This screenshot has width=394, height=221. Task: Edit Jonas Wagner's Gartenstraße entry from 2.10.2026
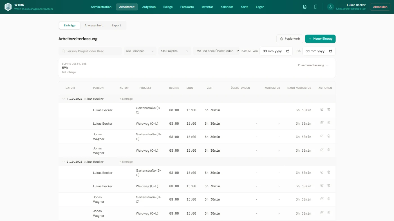pyautogui.click(x=322, y=199)
